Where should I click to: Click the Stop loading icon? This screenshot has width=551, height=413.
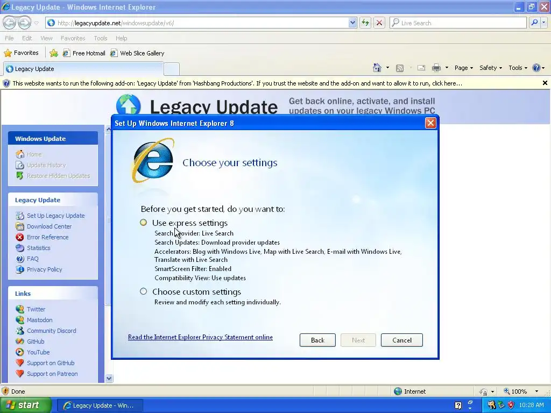pos(379,23)
